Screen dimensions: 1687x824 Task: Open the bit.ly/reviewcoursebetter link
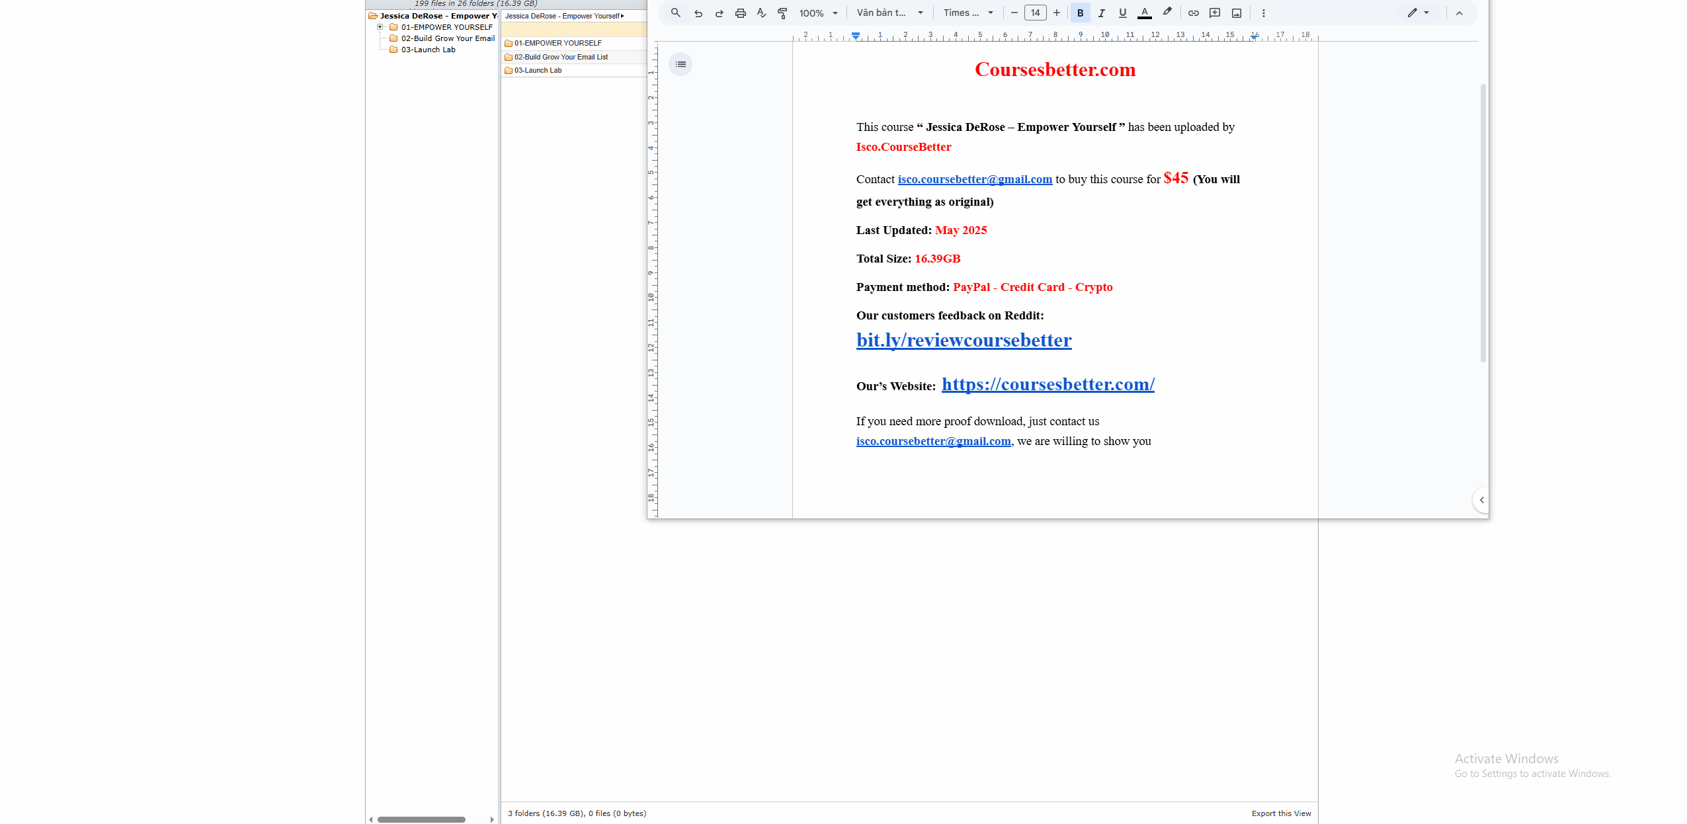964,340
